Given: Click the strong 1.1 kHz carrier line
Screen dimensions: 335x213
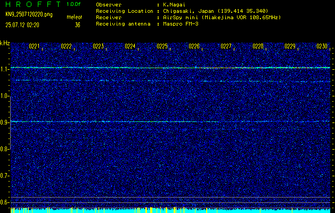Looking at the screenshot, I should pos(170,68).
